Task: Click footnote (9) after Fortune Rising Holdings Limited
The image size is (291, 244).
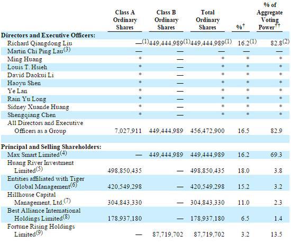Action: (39, 233)
